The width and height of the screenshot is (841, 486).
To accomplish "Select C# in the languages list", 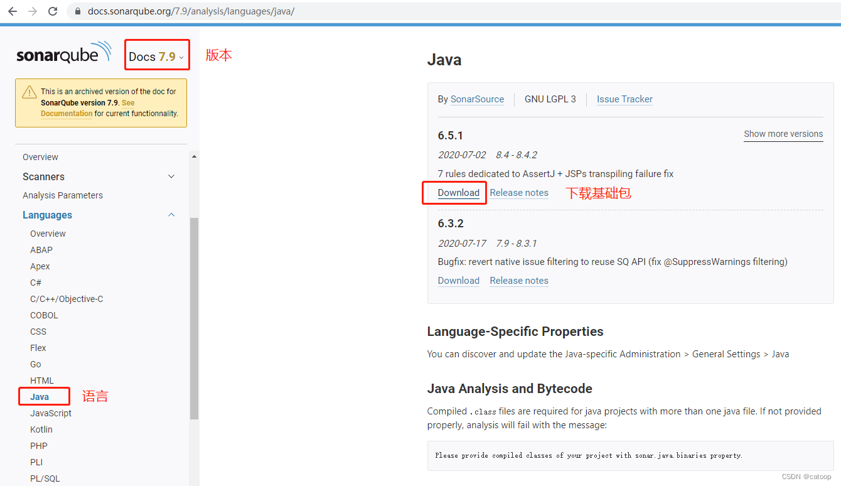I will point(36,283).
